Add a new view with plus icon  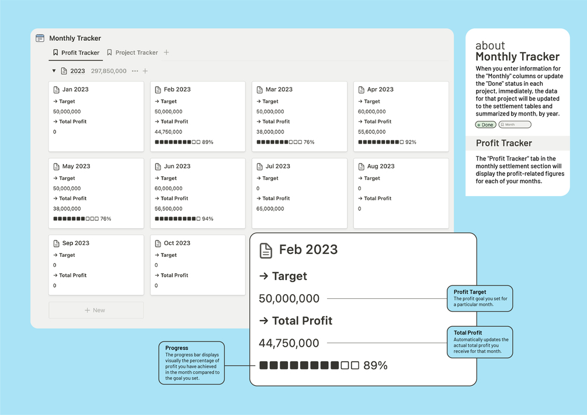pyautogui.click(x=166, y=53)
